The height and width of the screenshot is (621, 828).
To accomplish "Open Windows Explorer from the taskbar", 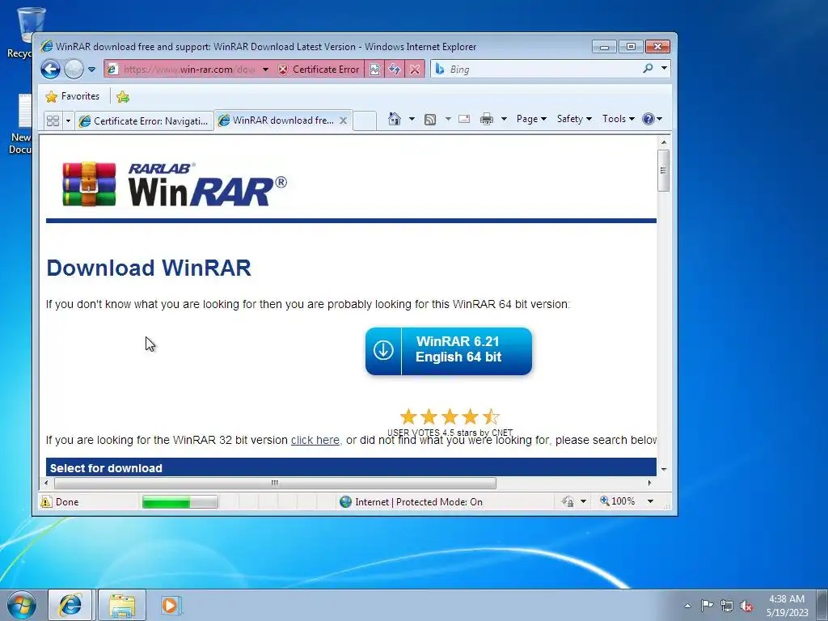I will tap(122, 605).
